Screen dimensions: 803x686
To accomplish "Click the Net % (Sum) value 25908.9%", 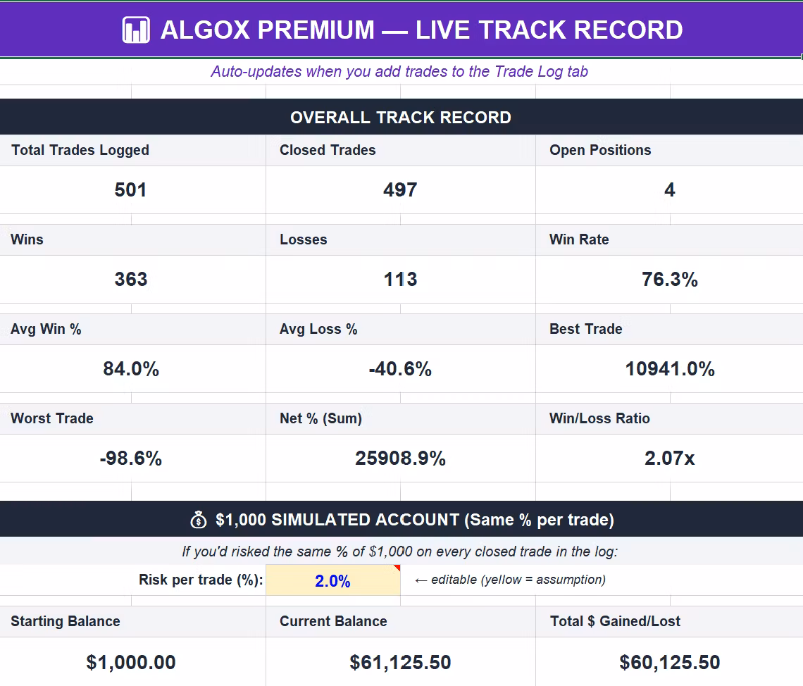I will 401,459.
